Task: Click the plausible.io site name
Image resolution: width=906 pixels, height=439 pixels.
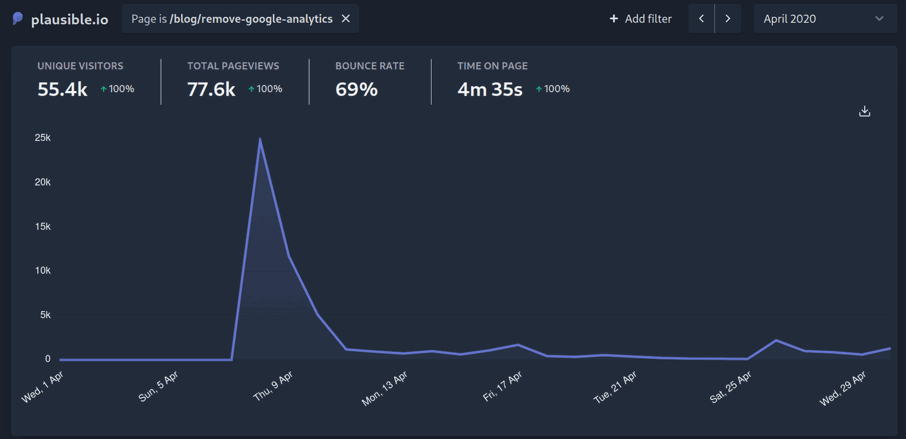Action: pos(70,19)
